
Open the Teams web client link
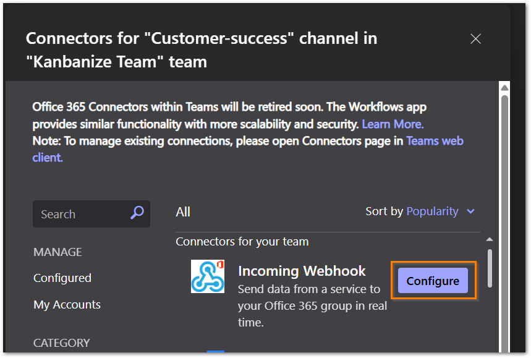435,141
